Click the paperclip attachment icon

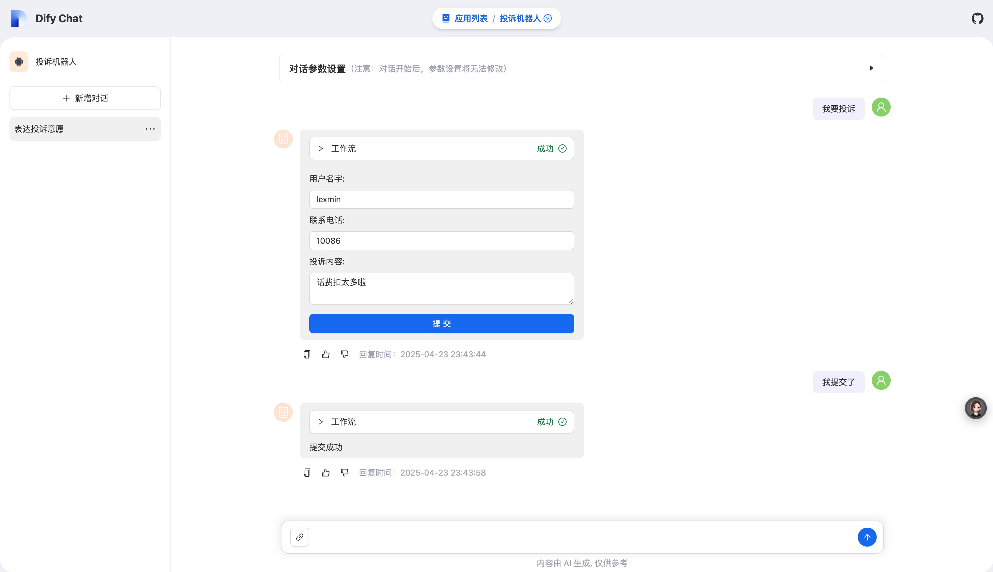click(300, 537)
